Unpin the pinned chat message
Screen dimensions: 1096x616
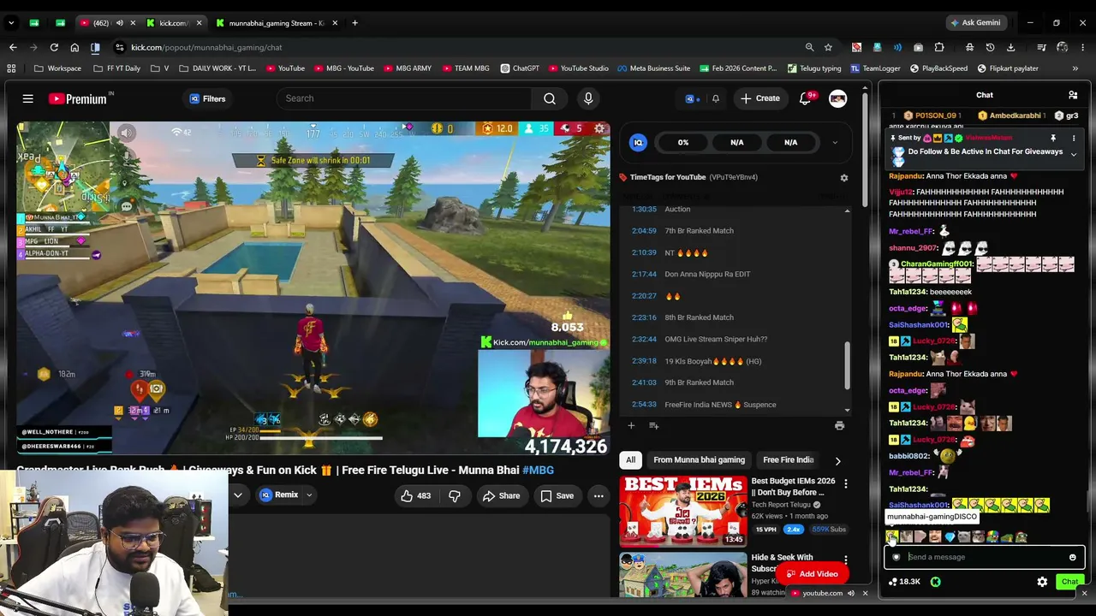click(x=1053, y=138)
